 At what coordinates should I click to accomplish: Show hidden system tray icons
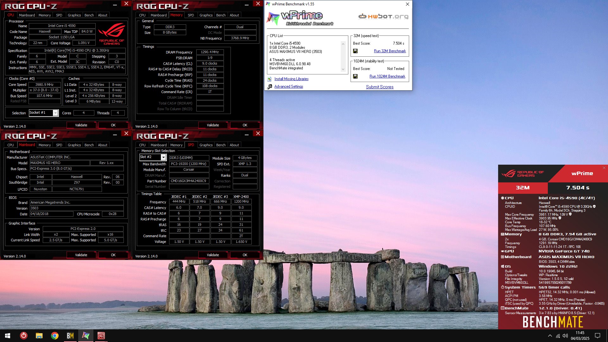click(x=550, y=336)
